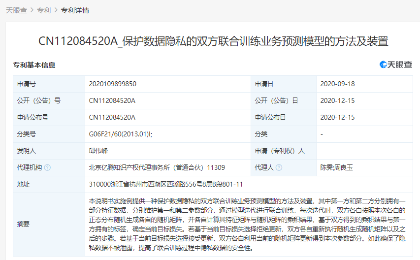Click the 专利基本信息 section header
The height and width of the screenshot is (260, 420).
[34, 65]
